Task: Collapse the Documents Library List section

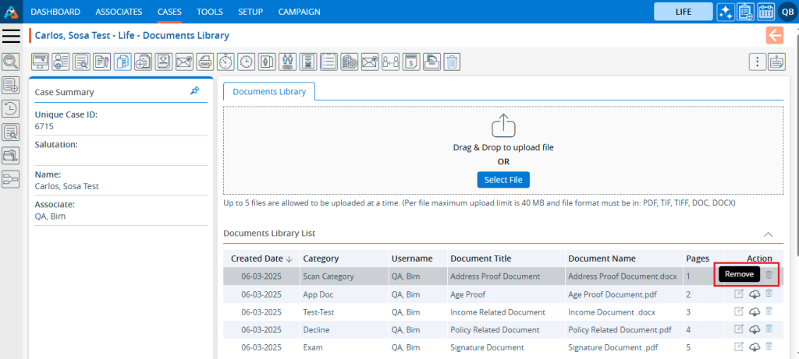Action: click(768, 234)
